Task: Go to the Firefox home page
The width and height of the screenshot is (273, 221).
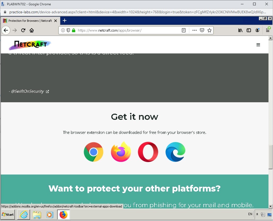Action: (x=32, y=30)
